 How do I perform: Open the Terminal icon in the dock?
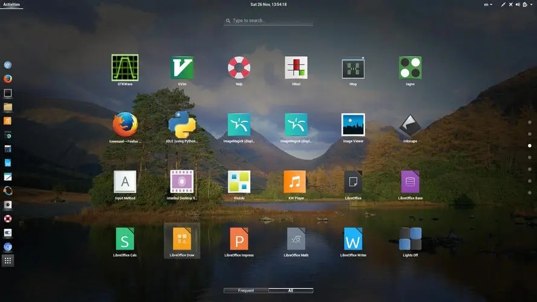7,93
